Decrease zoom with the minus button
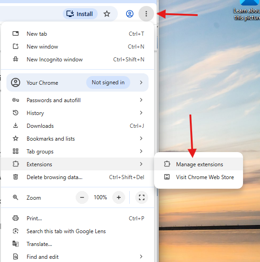Image resolution: width=260 pixels, height=262 pixels. coord(82,197)
